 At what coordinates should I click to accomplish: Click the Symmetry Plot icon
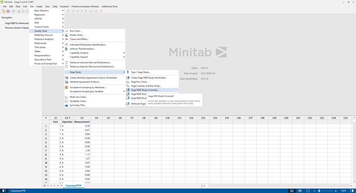pyautogui.click(x=66, y=105)
